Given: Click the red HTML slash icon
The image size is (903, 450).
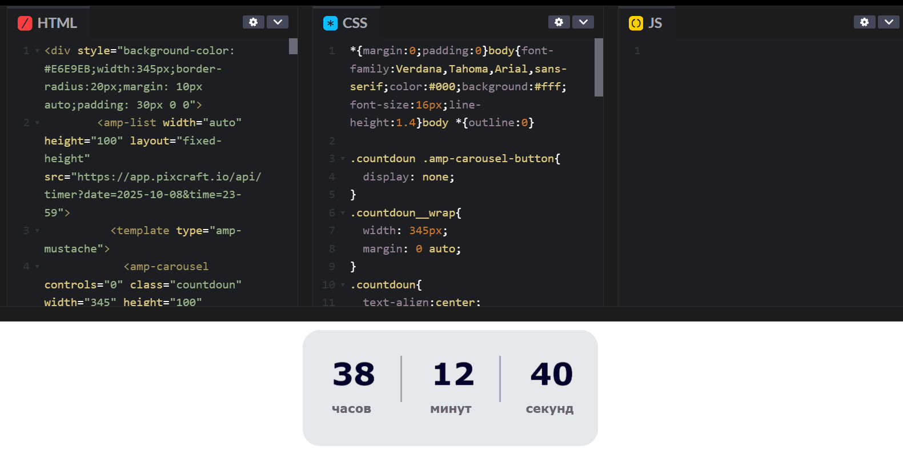Looking at the screenshot, I should (25, 23).
